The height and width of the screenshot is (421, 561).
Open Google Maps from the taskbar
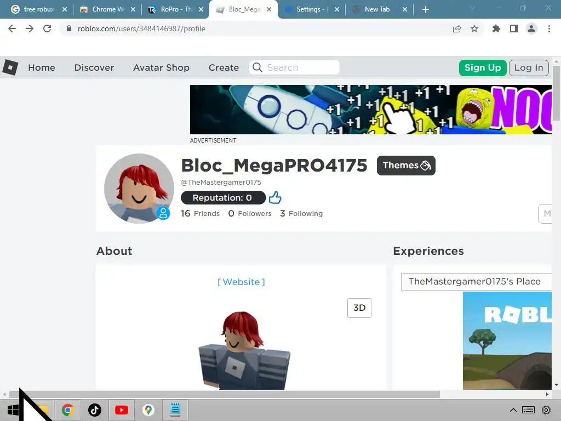click(148, 410)
